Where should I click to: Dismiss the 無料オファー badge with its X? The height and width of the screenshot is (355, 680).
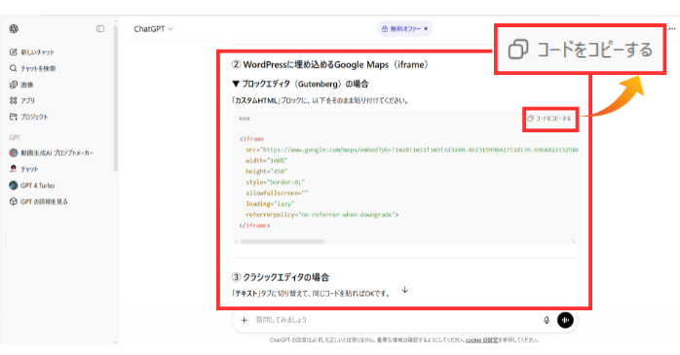(x=426, y=29)
